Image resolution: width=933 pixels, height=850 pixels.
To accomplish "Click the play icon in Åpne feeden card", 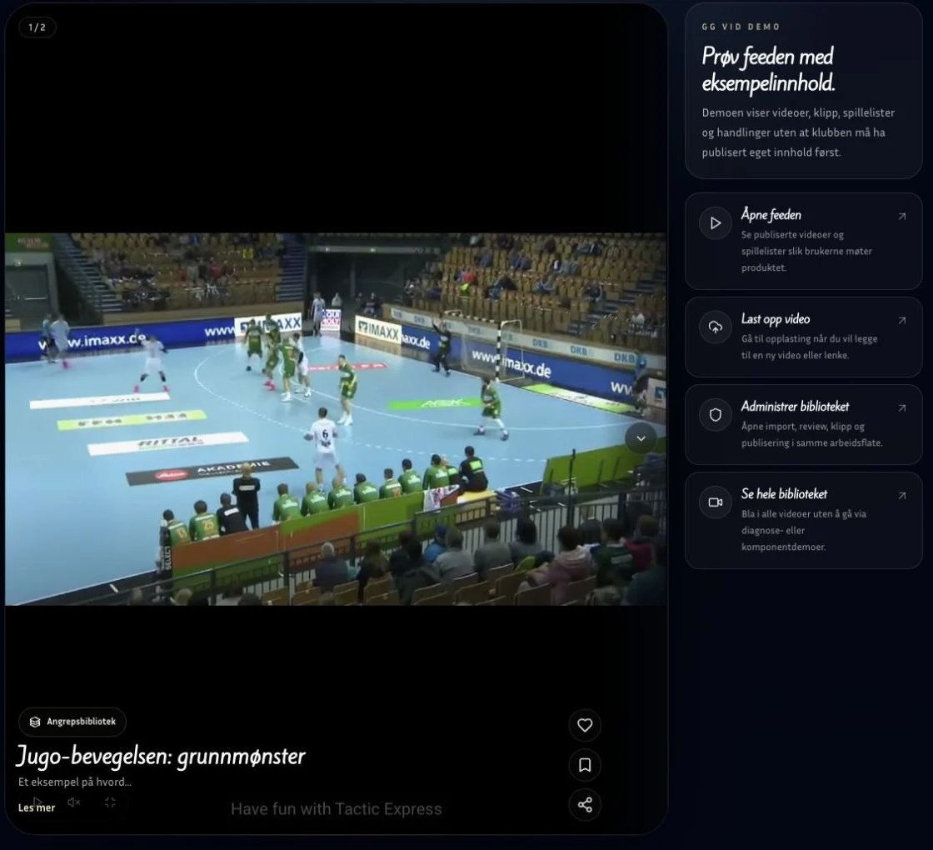I will tap(716, 223).
